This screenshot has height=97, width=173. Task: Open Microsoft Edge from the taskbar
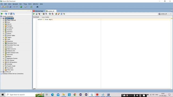tap(52, 95)
